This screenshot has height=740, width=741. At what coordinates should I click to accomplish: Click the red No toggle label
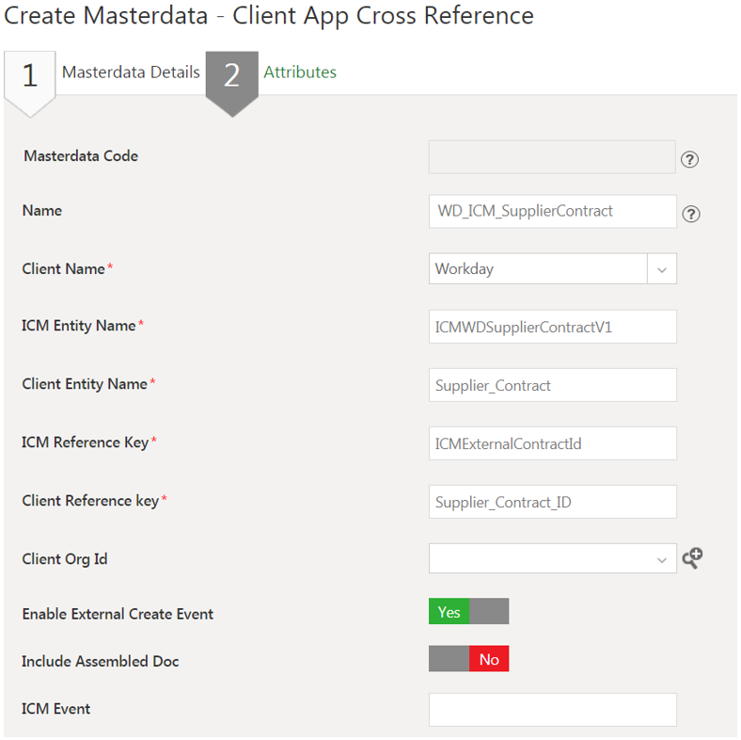(x=489, y=659)
